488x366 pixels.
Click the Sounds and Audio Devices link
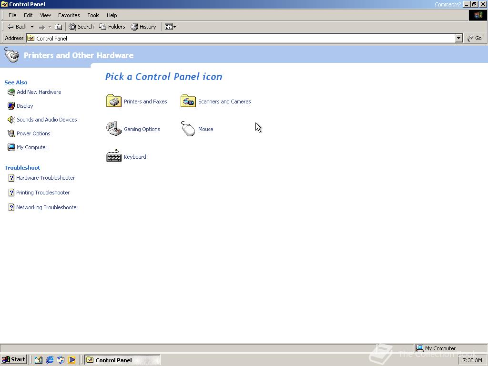coord(47,120)
